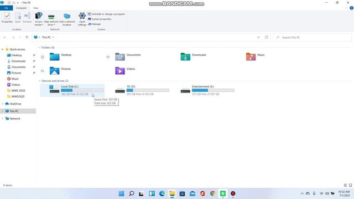
Task: Show hidden system tray icons
Action: [302, 193]
